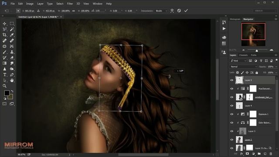The width and height of the screenshot is (279, 157).
Task: Open the History panel icon
Action: click(x=224, y=22)
